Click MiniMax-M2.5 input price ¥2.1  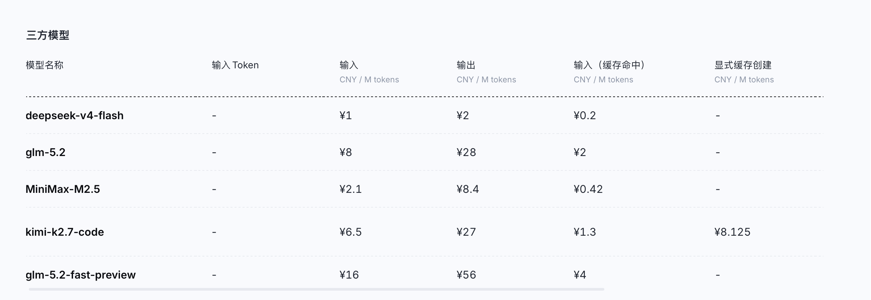coord(351,189)
